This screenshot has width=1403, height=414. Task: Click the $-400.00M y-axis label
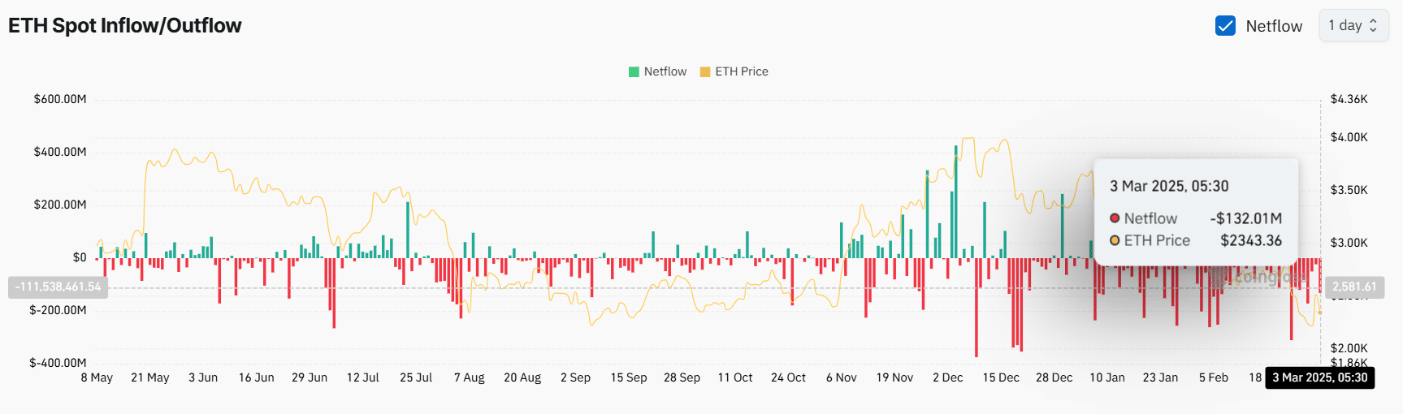[x=58, y=363]
